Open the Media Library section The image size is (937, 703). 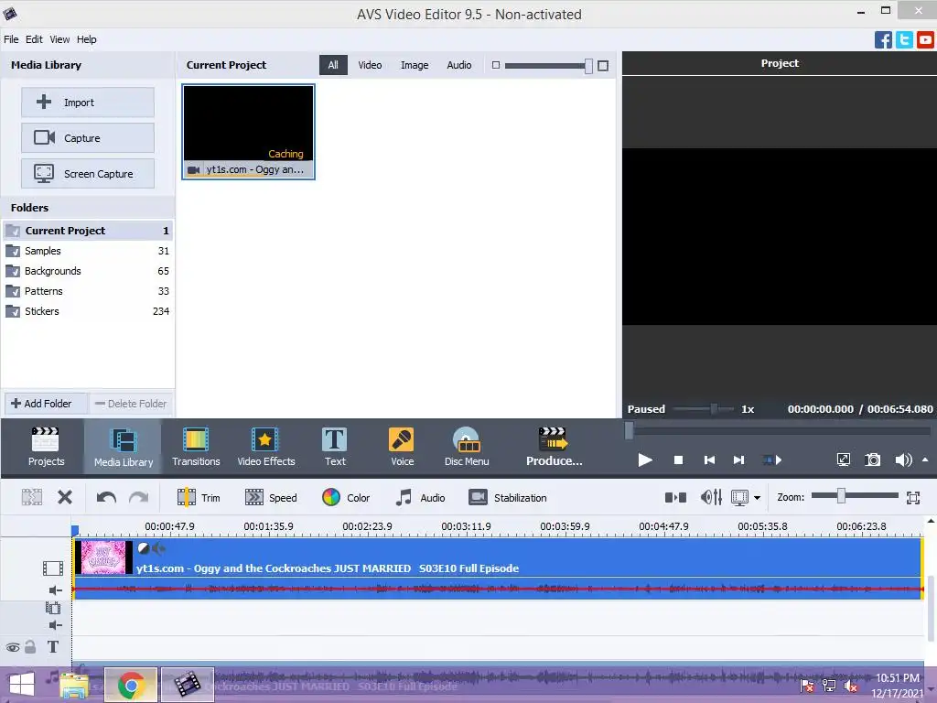124,447
